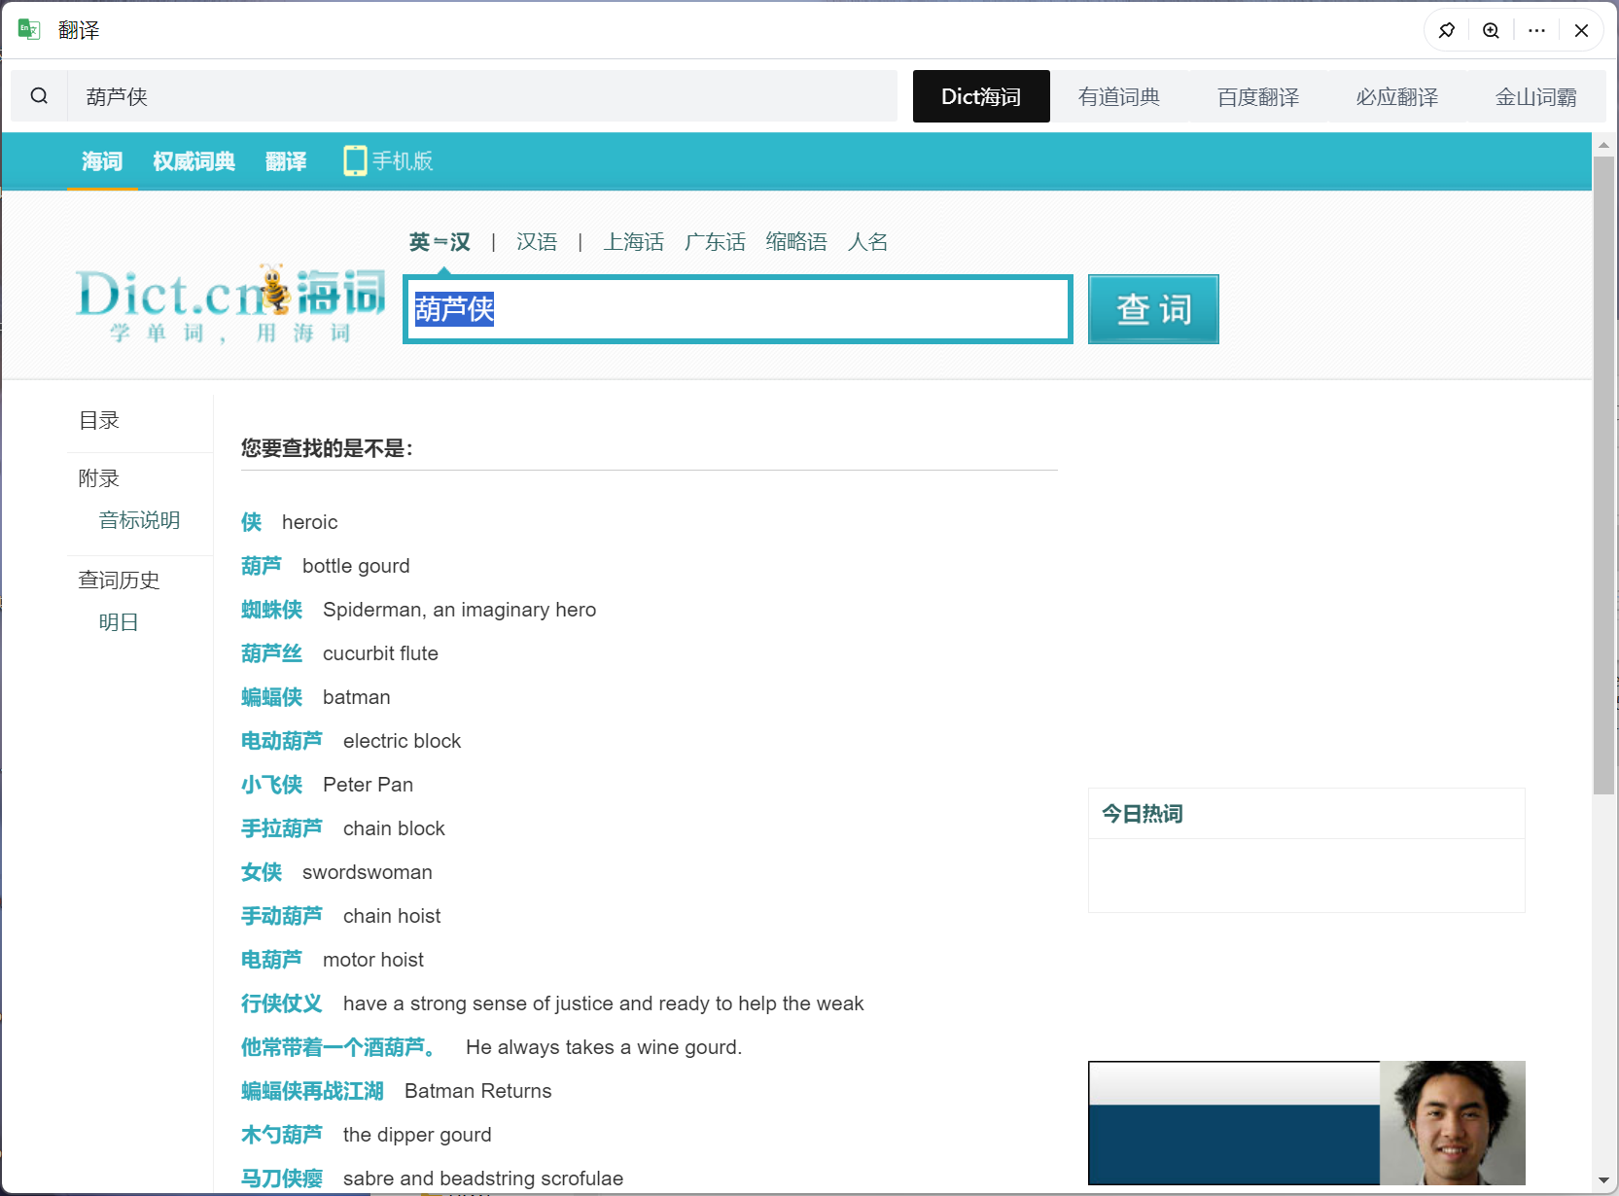
Task: Open the suggestion 葫芦丝
Action: click(x=271, y=653)
